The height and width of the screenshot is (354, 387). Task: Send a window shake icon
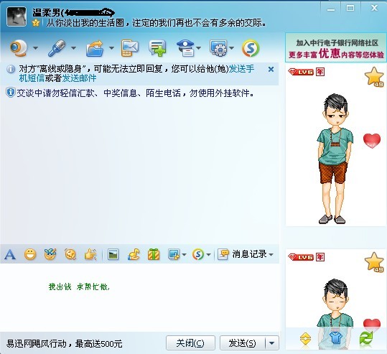[70, 254]
